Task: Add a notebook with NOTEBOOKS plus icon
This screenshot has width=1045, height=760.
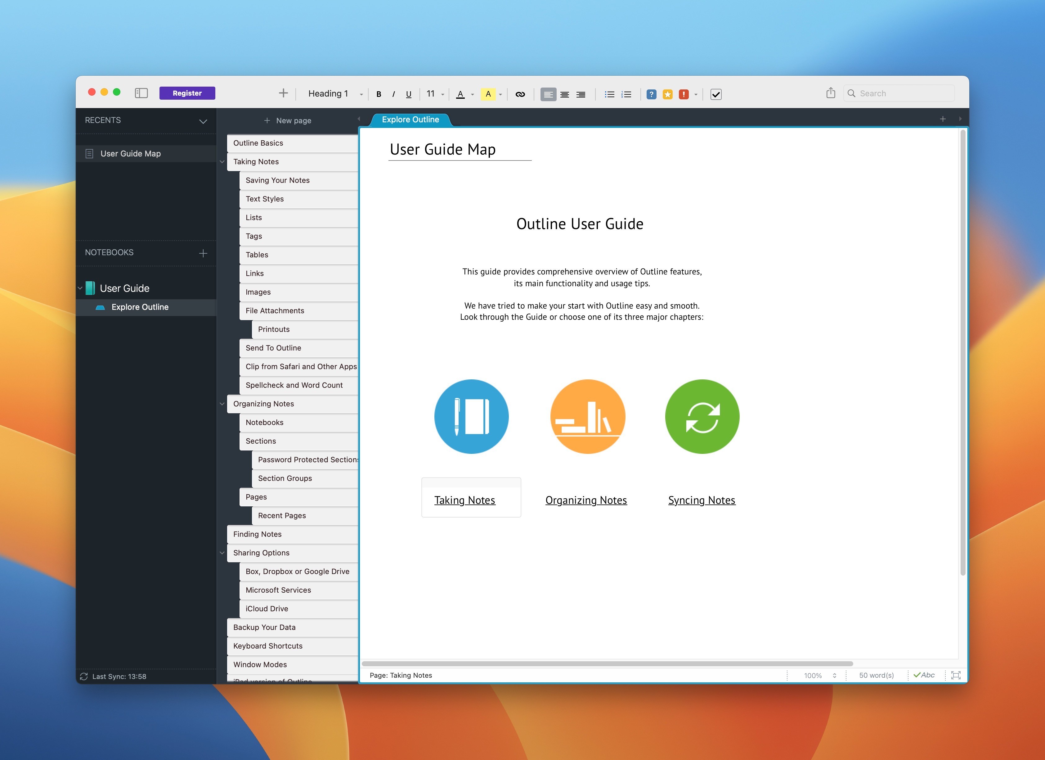Action: (203, 253)
